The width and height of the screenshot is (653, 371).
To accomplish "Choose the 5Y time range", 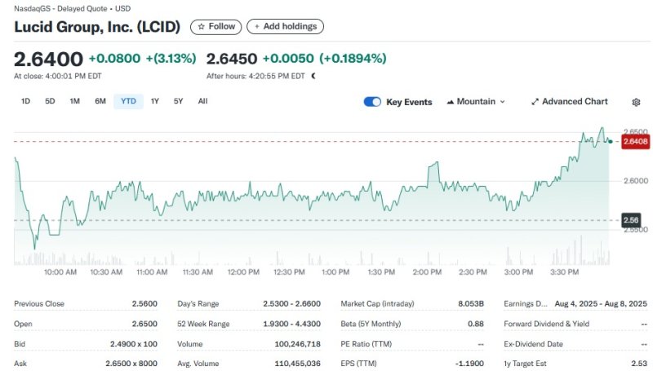I will (178, 101).
